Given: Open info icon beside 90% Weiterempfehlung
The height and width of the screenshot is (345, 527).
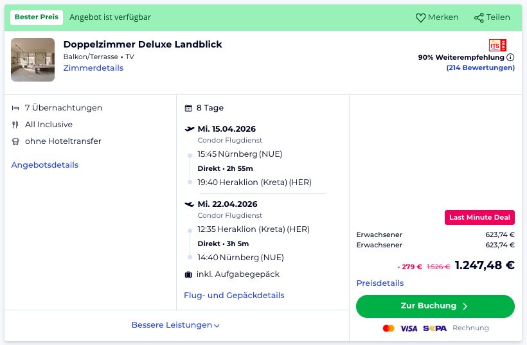Looking at the screenshot, I should [x=510, y=57].
